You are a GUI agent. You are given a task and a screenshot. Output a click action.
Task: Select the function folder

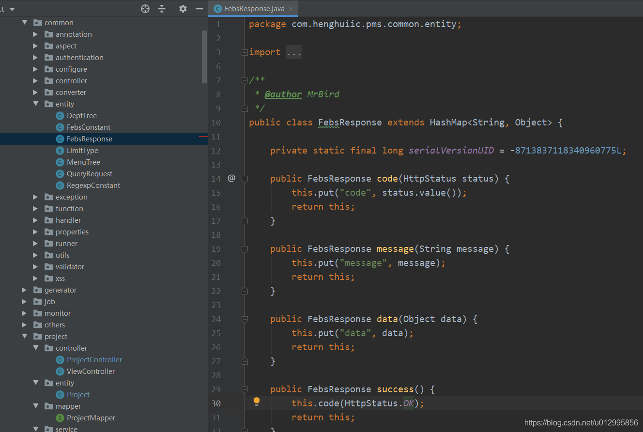click(69, 208)
